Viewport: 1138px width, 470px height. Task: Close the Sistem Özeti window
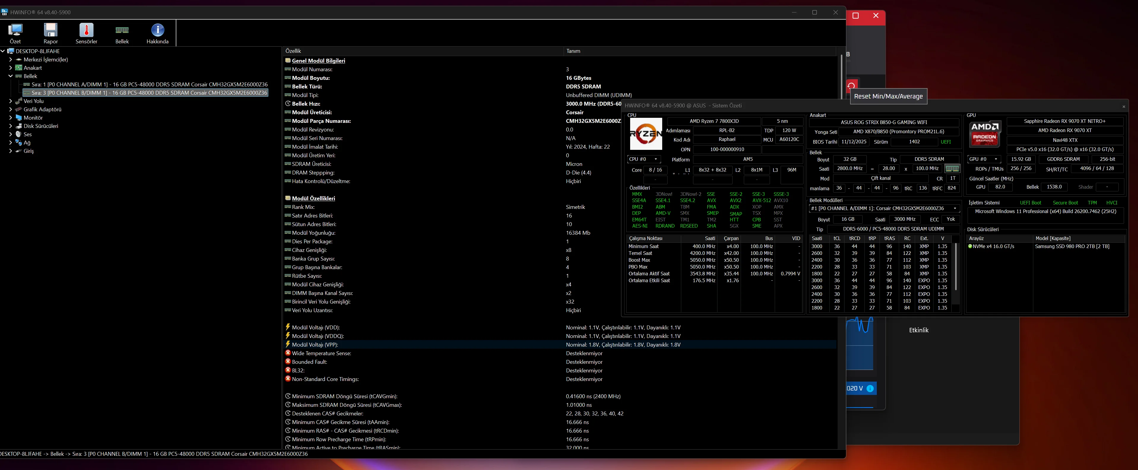(x=1123, y=107)
